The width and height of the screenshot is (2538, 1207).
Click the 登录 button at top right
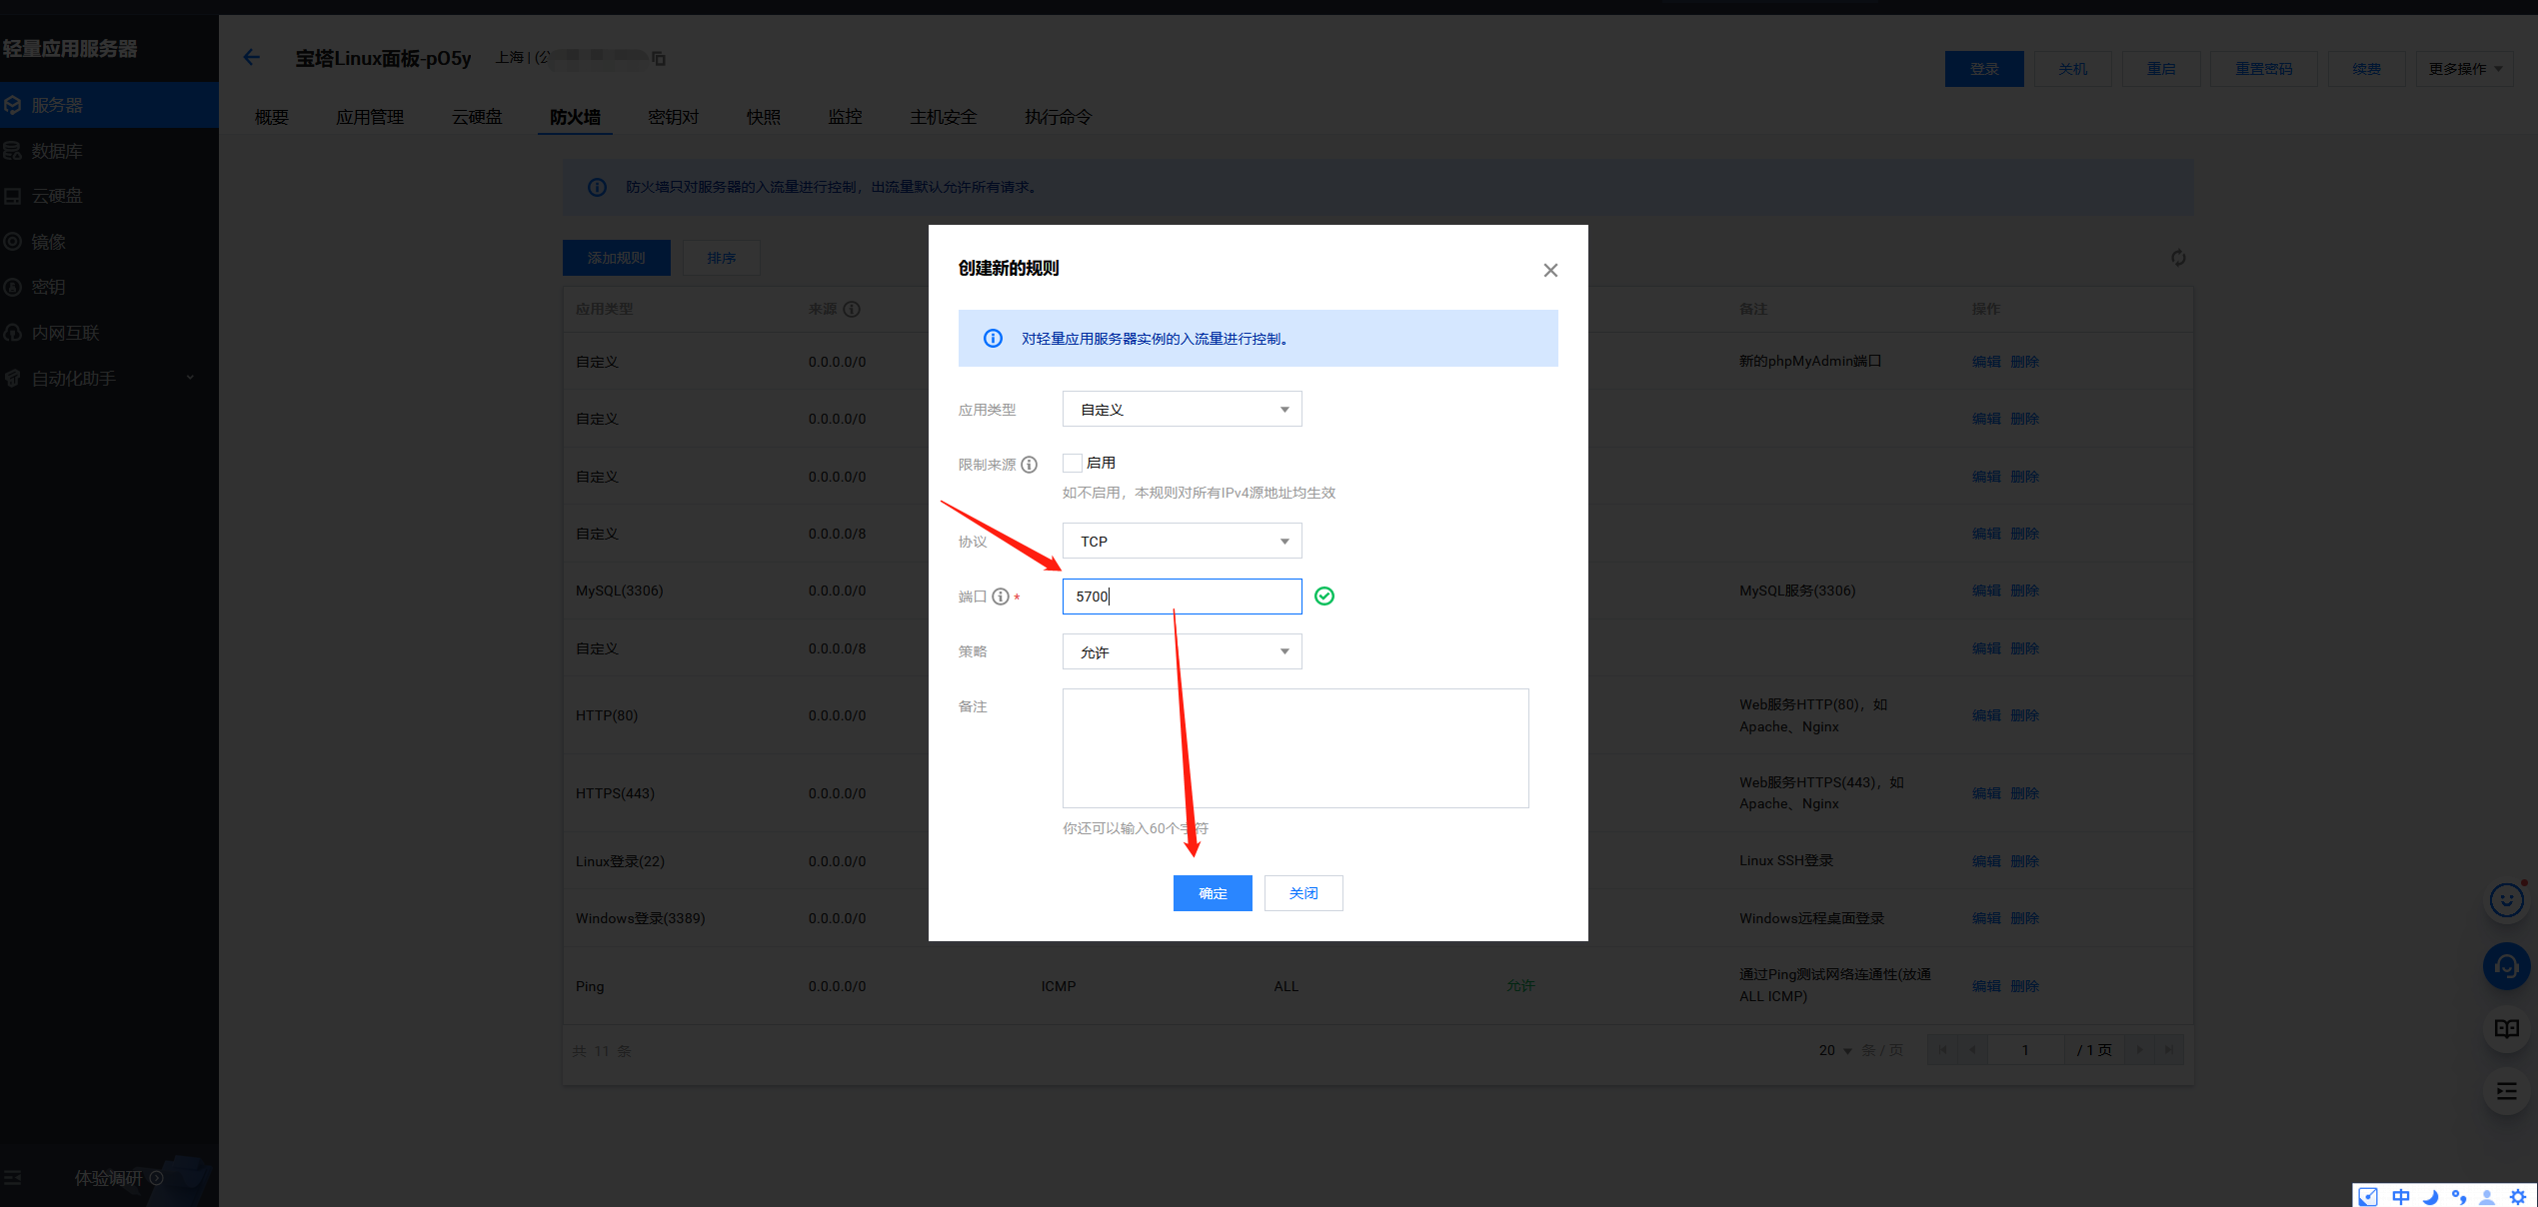click(x=1984, y=69)
